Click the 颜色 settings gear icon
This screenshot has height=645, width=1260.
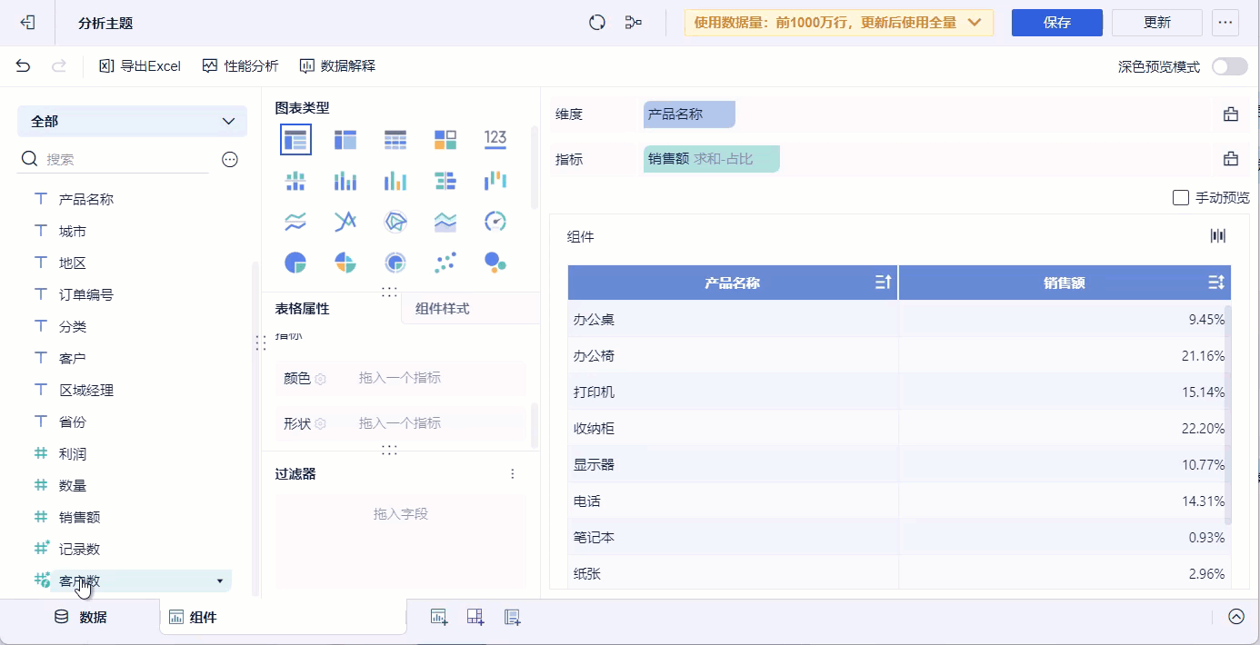pyautogui.click(x=321, y=379)
